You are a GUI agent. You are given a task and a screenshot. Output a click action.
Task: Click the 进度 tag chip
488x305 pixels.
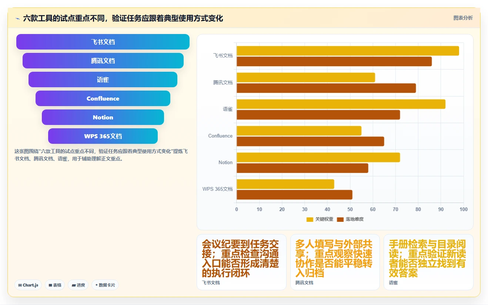[x=78, y=285]
